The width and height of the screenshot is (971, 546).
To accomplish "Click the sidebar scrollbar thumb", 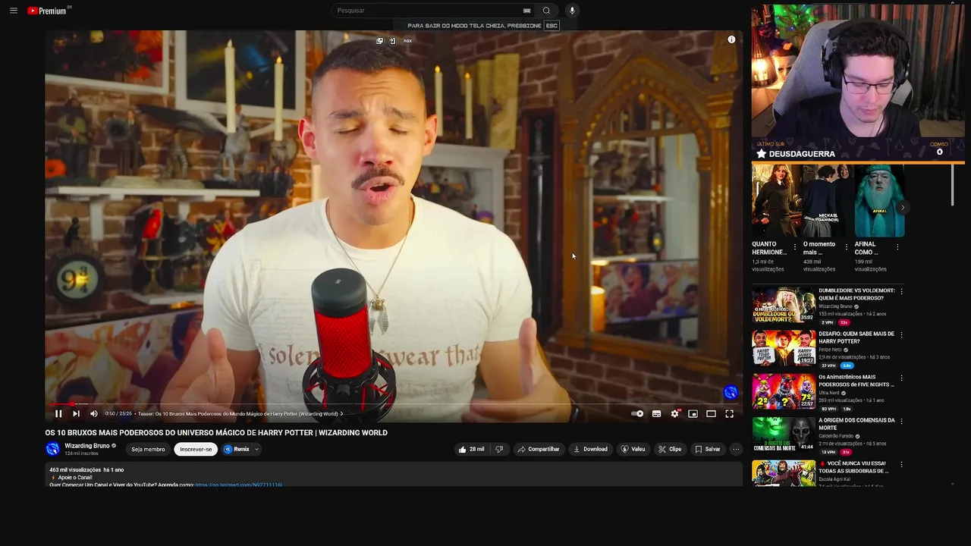I will (x=953, y=184).
